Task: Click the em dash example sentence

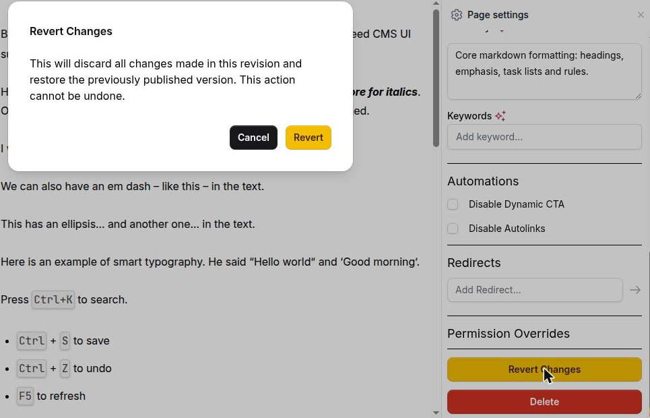Action: (x=132, y=186)
